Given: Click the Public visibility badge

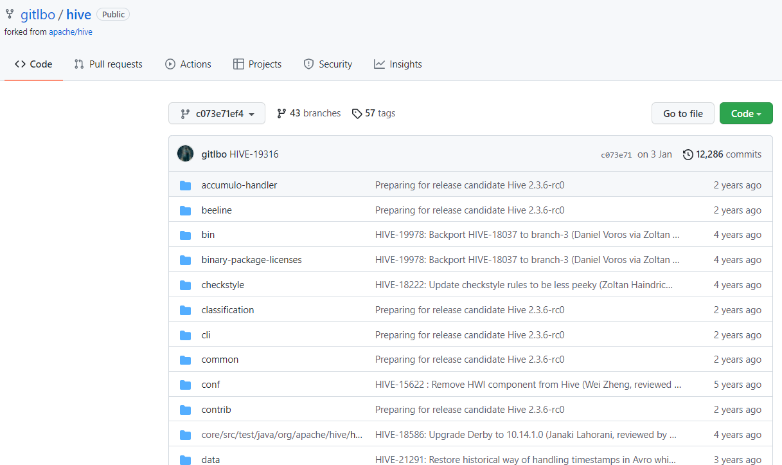Looking at the screenshot, I should [113, 14].
